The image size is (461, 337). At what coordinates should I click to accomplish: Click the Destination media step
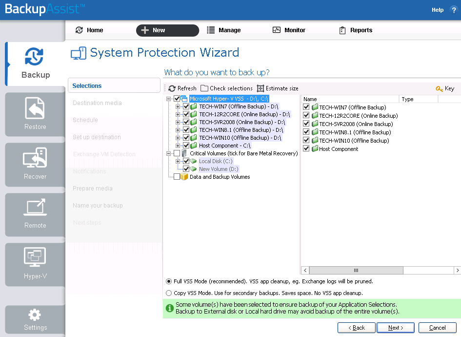tap(97, 103)
